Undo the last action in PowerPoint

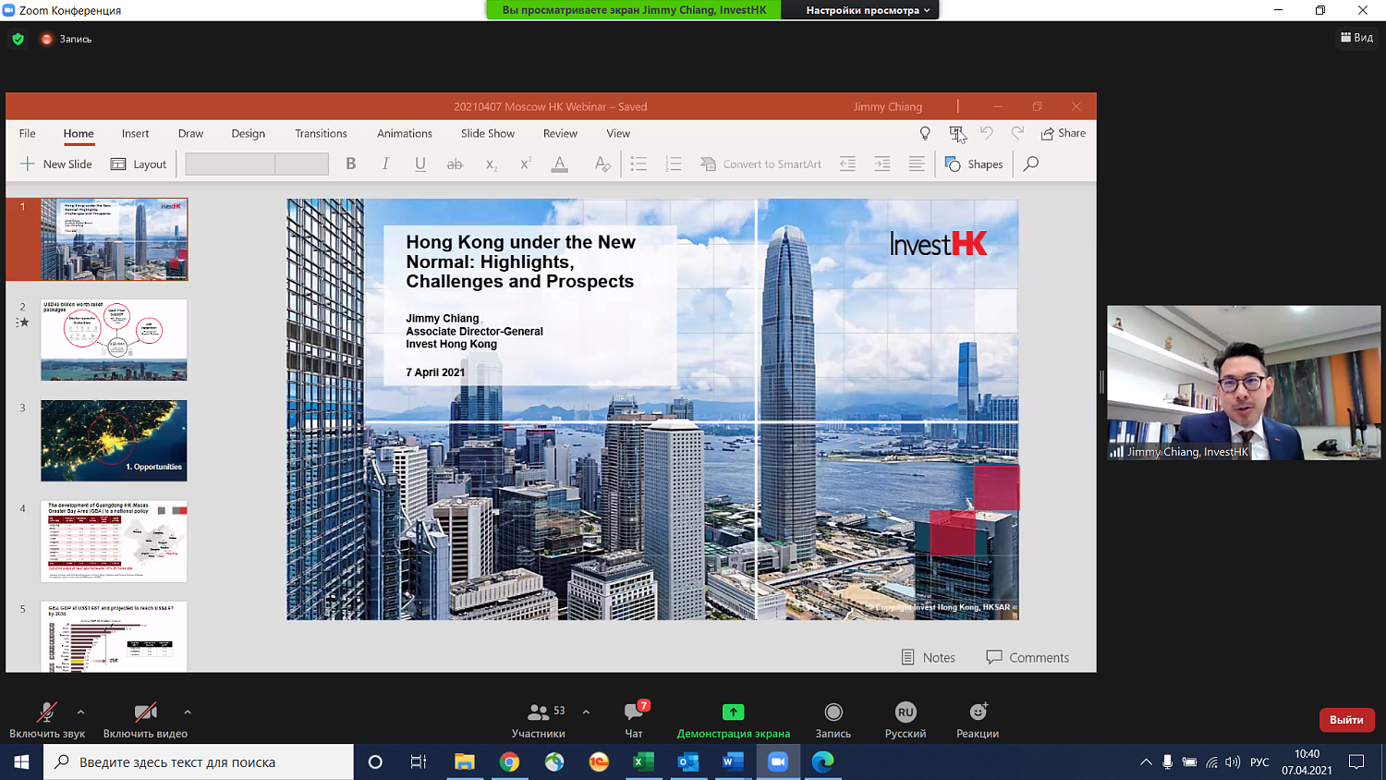[987, 134]
